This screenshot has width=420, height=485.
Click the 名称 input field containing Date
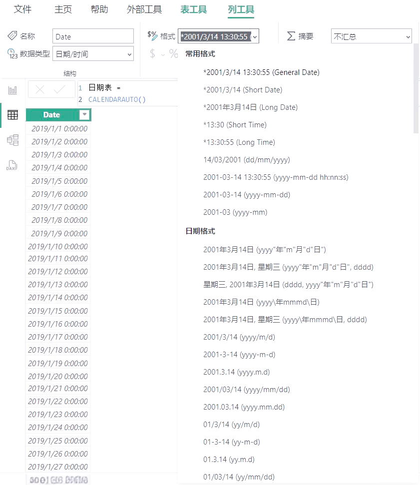tap(93, 36)
